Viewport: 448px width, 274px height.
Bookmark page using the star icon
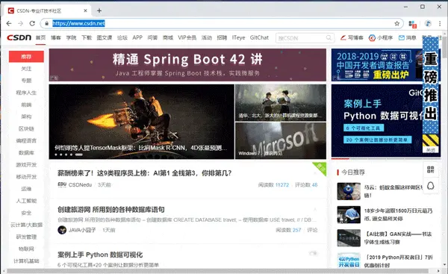click(x=397, y=23)
